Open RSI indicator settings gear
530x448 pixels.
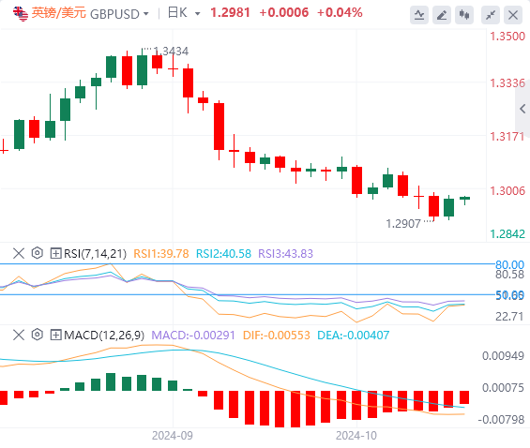tap(38, 253)
